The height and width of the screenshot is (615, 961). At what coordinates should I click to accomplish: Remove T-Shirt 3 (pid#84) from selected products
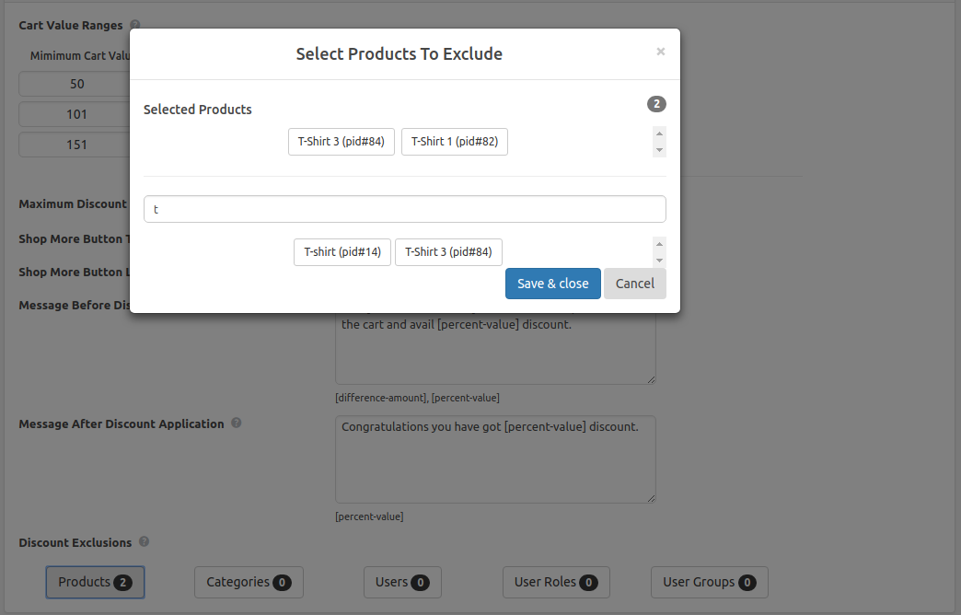(341, 142)
